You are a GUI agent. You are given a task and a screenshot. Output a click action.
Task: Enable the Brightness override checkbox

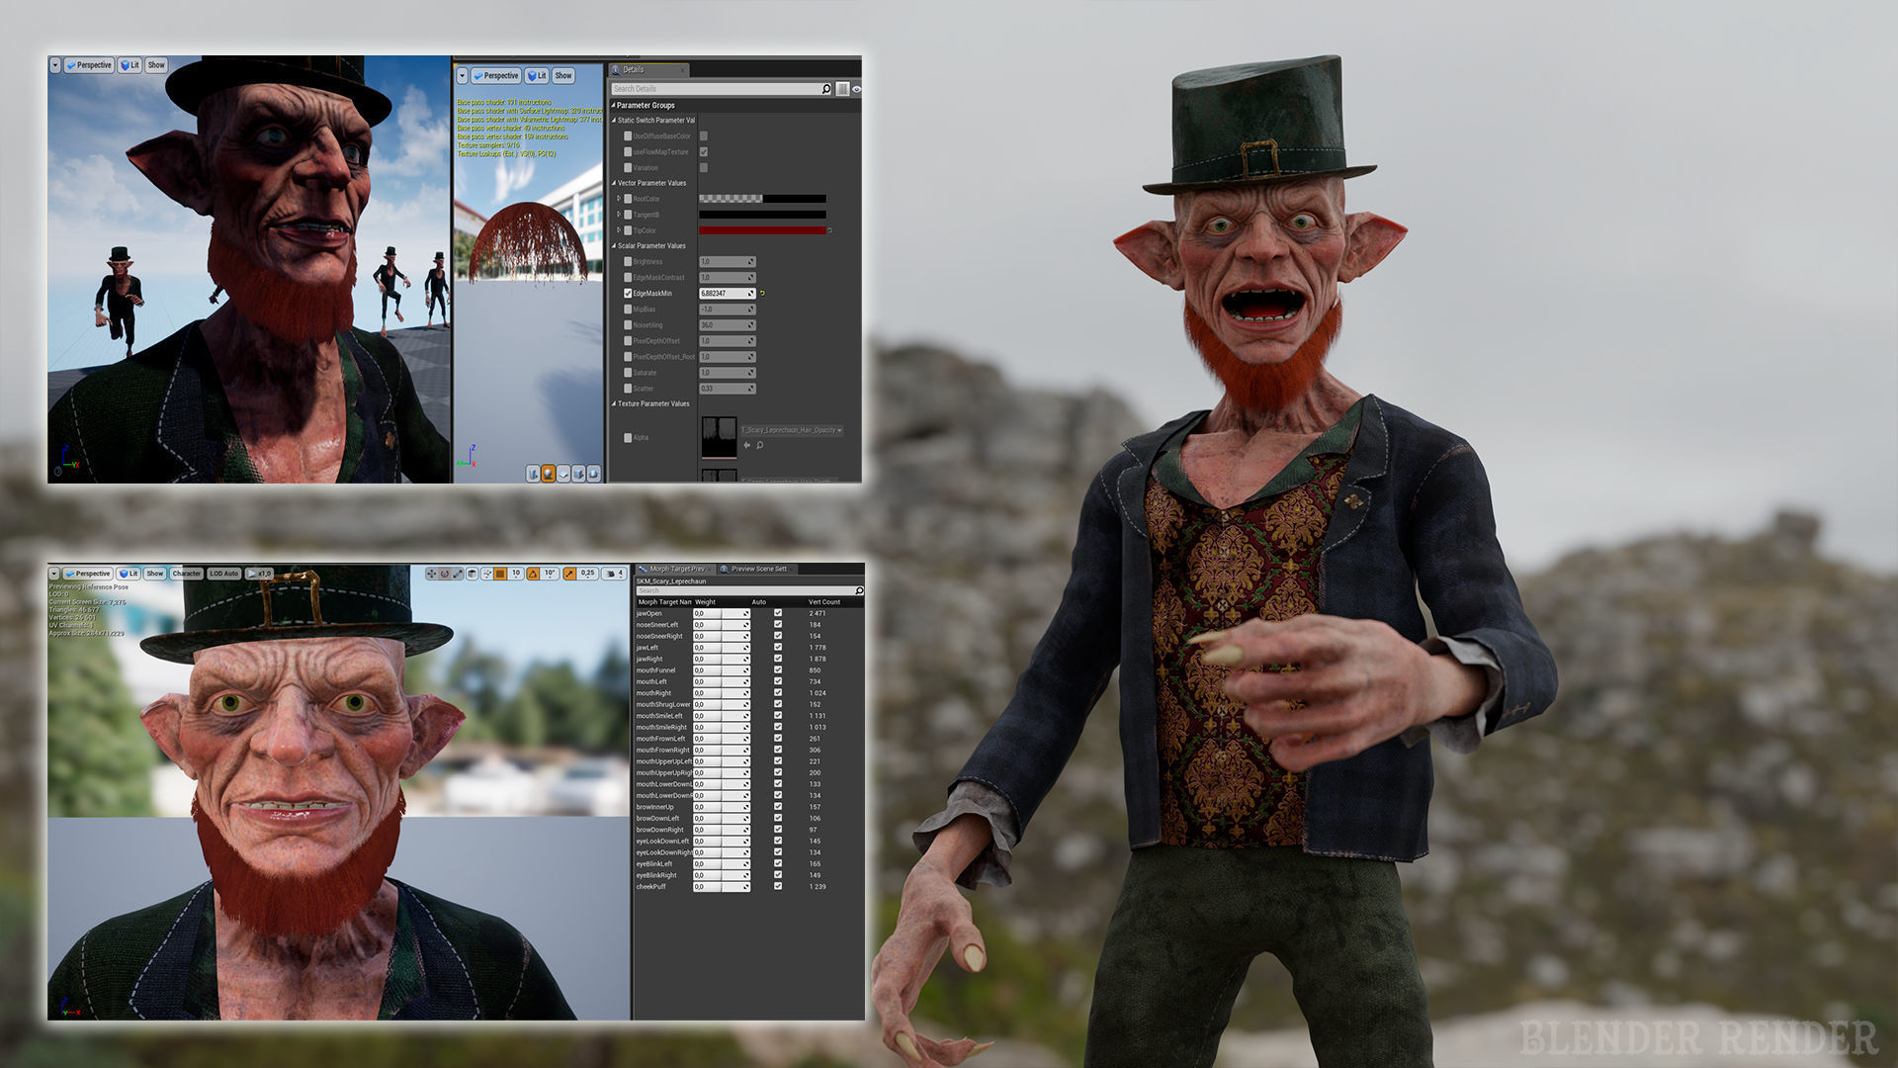coord(628,261)
